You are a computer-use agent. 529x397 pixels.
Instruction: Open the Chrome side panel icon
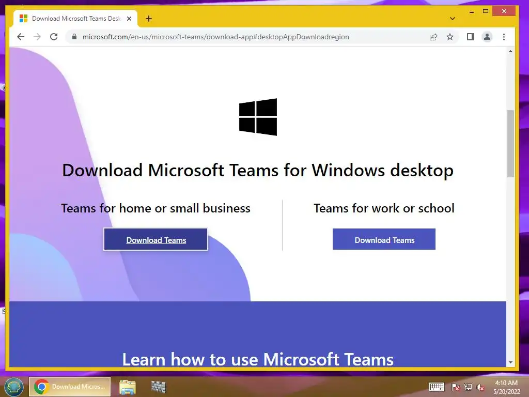click(x=471, y=37)
